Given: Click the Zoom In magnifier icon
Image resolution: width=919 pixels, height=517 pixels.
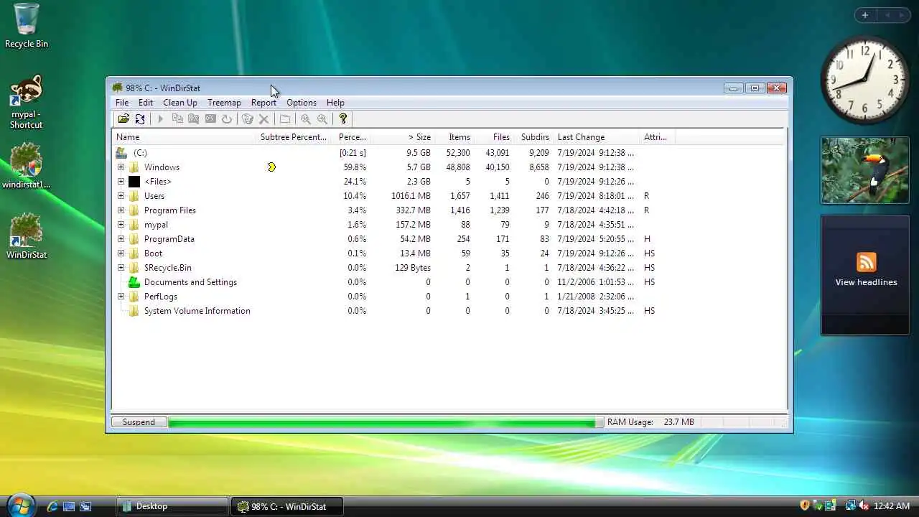Looking at the screenshot, I should pos(306,119).
